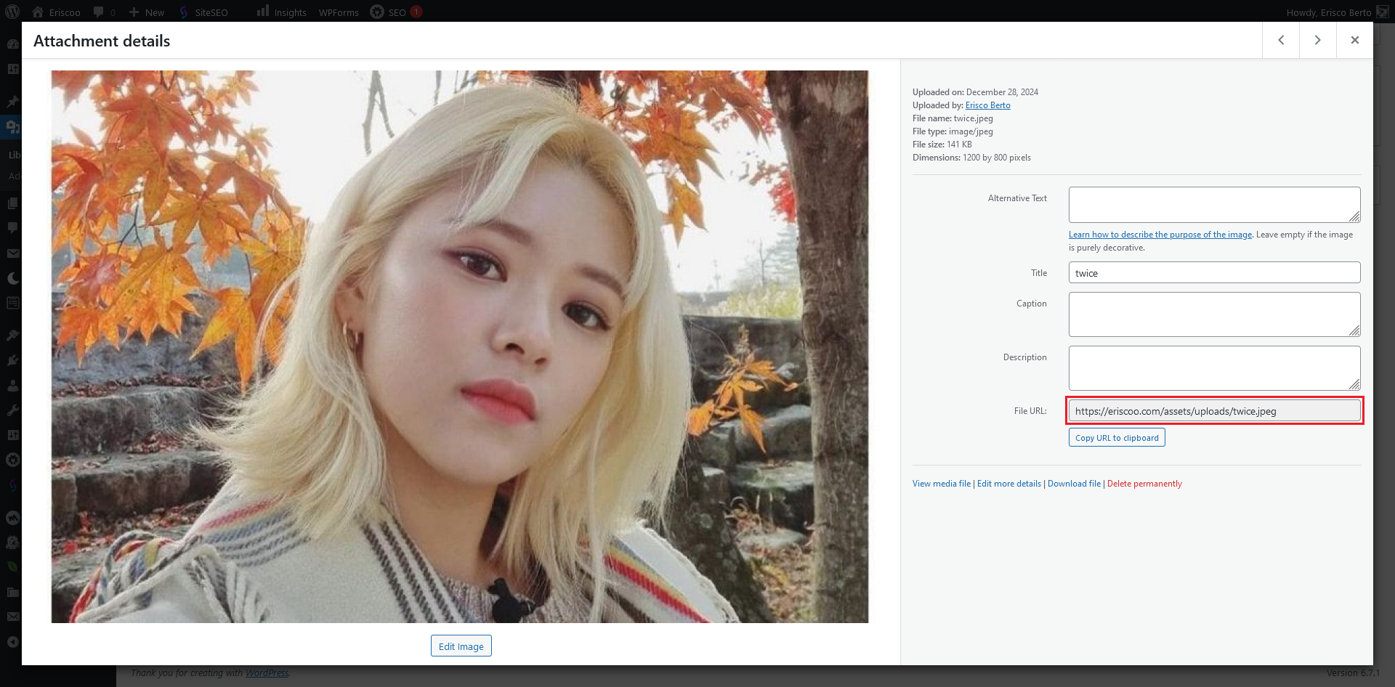Close the Attachment details dialog
The image size is (1395, 687).
pos(1354,40)
